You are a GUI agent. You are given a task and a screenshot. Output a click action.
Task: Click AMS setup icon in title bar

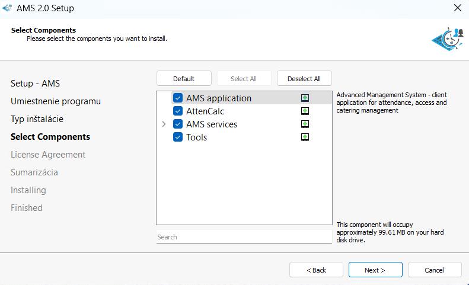coord(8,8)
